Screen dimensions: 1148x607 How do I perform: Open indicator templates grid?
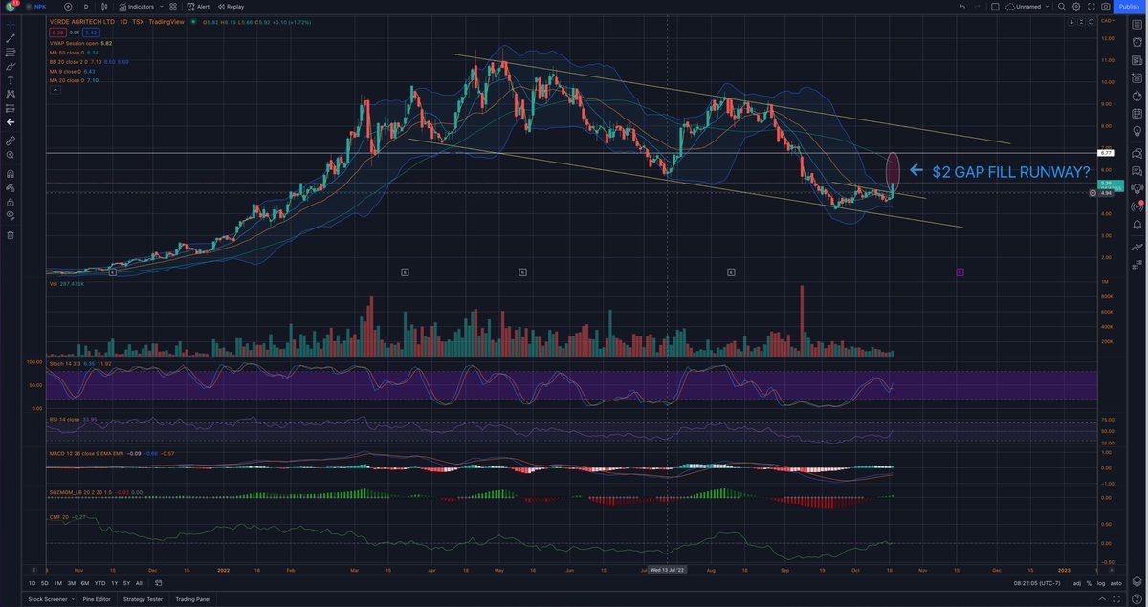pyautogui.click(x=173, y=7)
